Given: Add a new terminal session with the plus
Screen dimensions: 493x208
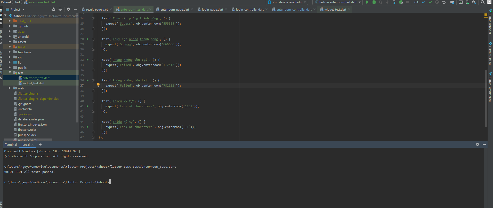Looking at the screenshot, I should (40, 144).
